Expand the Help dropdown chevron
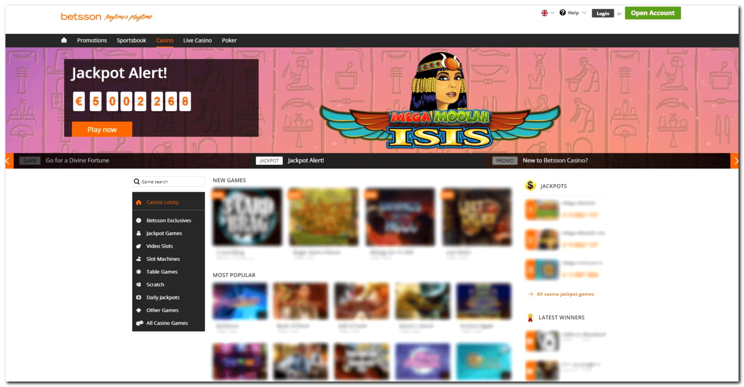 click(x=584, y=12)
